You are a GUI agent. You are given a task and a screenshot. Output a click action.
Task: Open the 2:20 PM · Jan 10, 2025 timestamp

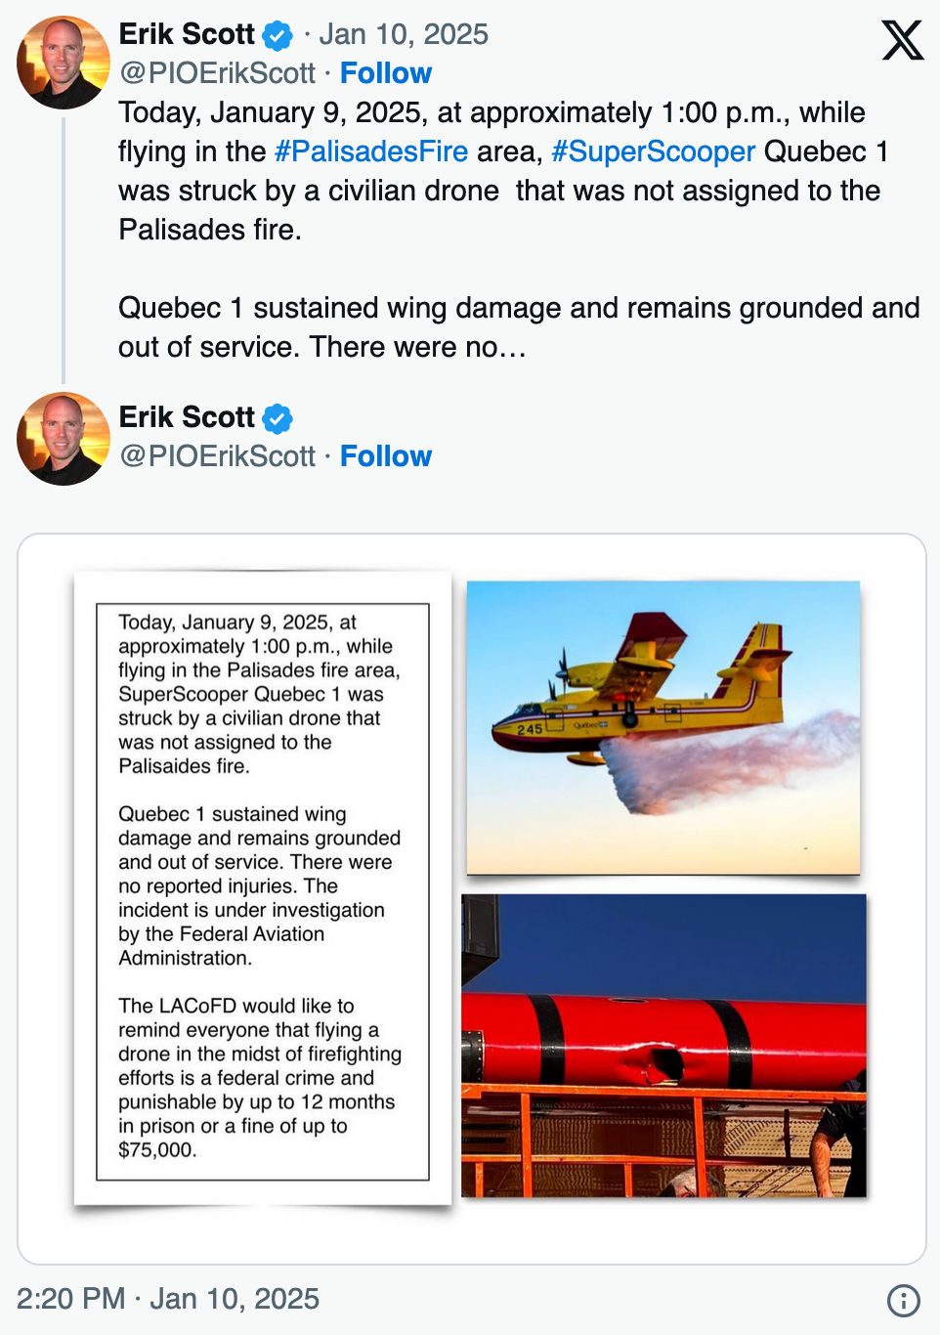coord(168,1299)
